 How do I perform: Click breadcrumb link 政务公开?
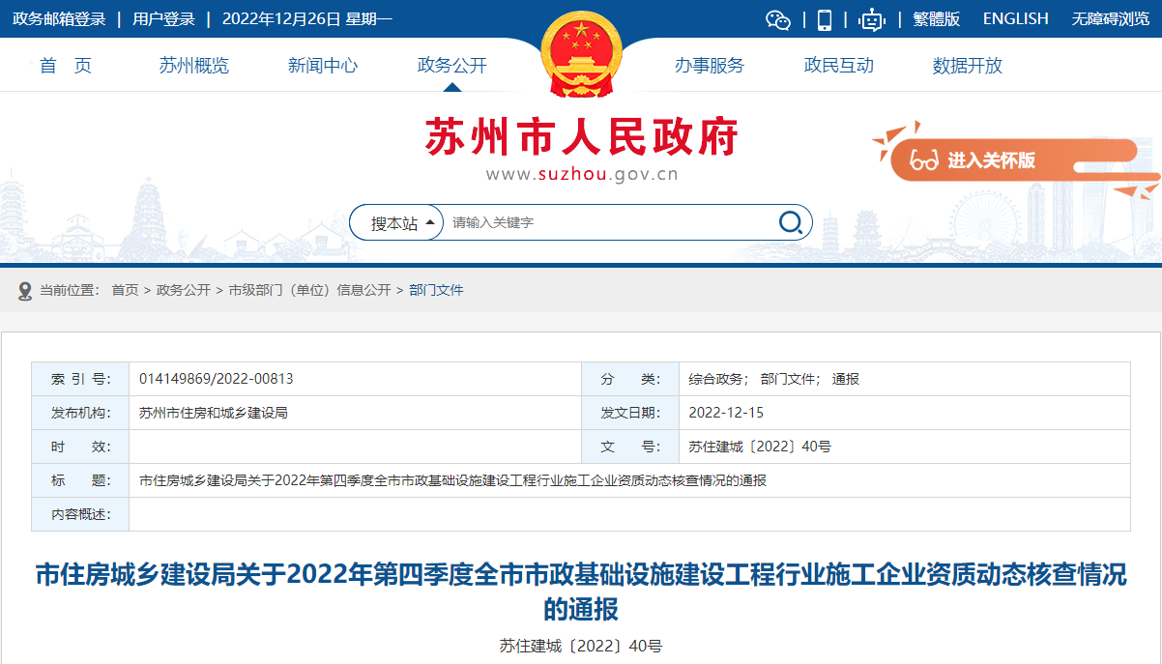184,290
